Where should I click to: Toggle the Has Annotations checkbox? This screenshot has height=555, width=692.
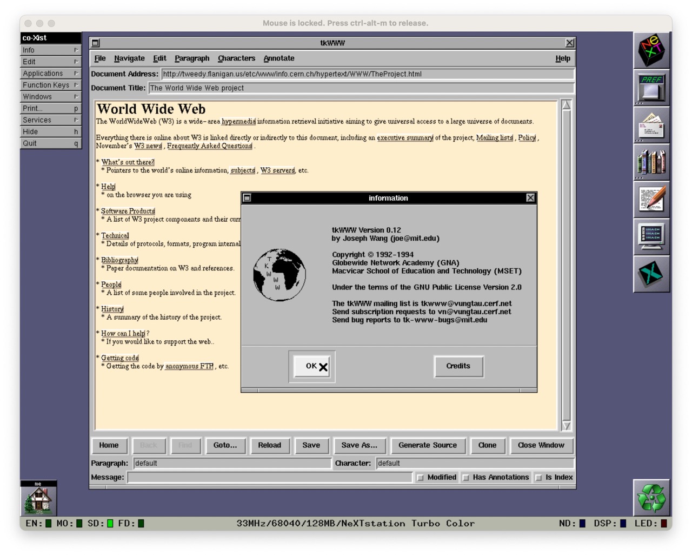[465, 478]
